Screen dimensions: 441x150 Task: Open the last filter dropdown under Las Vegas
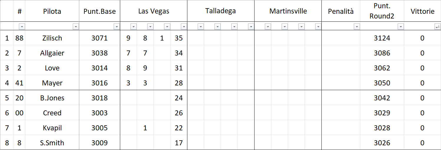tap(184, 27)
